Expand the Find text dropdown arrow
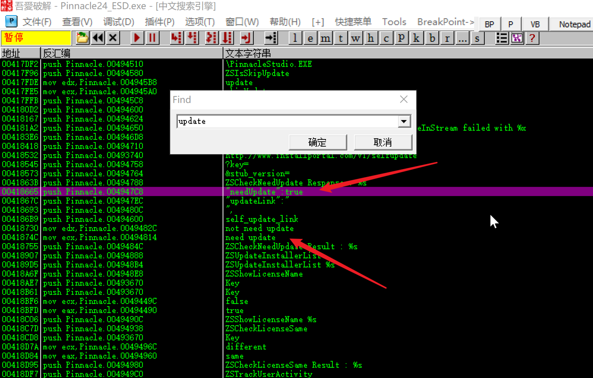The image size is (593, 378). coord(404,121)
